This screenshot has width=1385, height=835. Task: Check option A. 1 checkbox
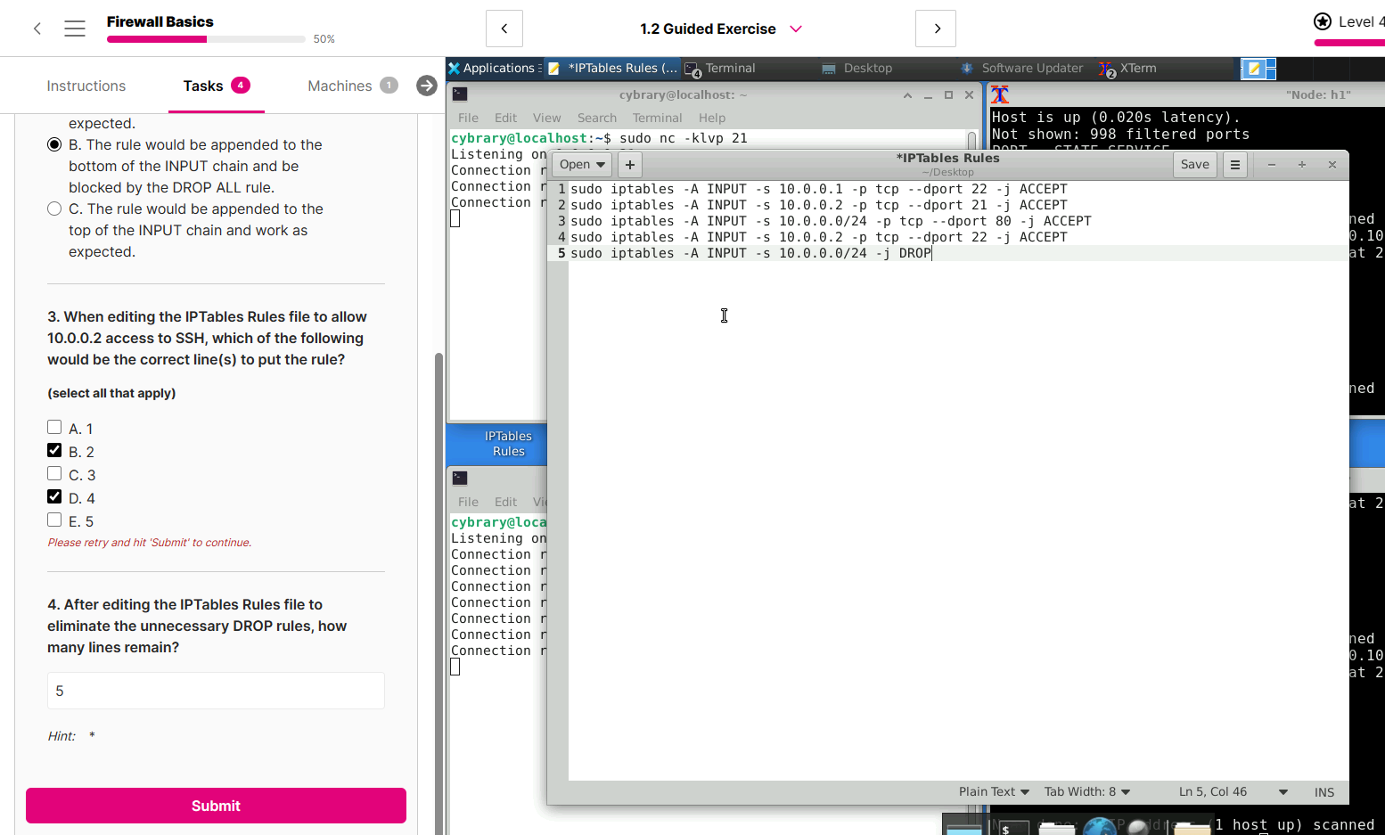[54, 428]
